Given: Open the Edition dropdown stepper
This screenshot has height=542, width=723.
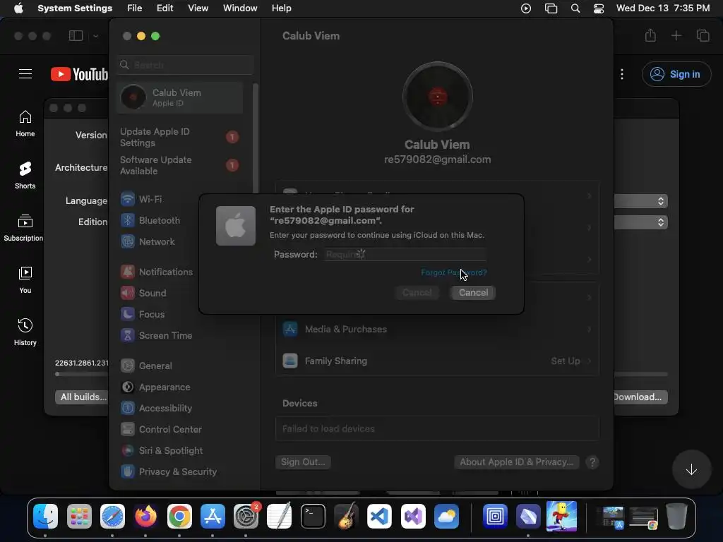Looking at the screenshot, I should click(660, 222).
